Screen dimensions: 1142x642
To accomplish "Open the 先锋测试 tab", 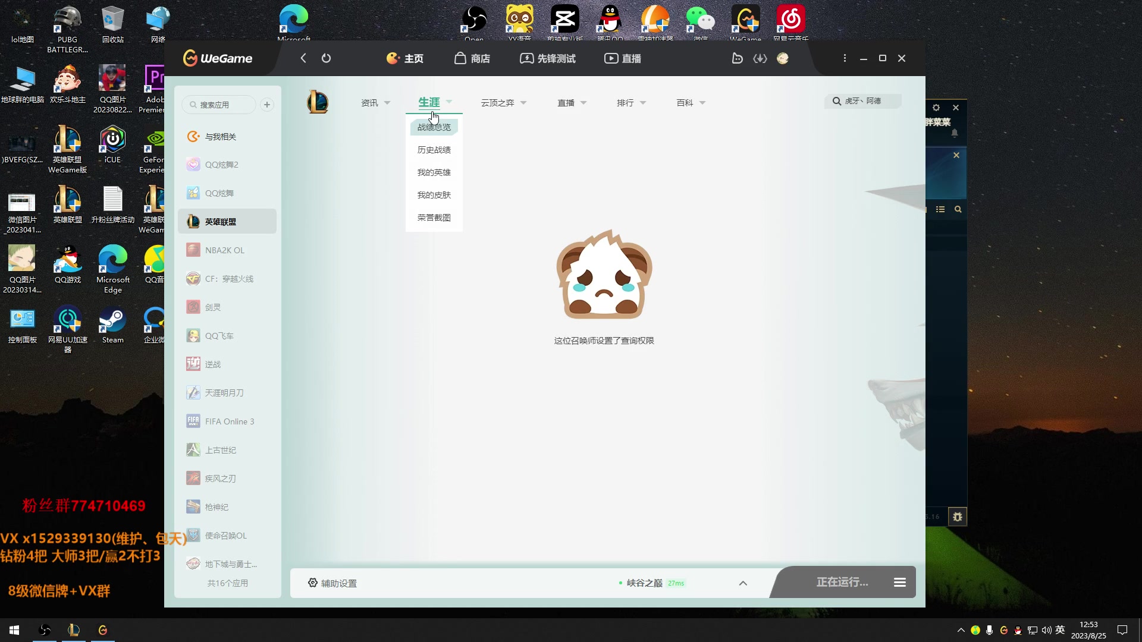I will (548, 58).
